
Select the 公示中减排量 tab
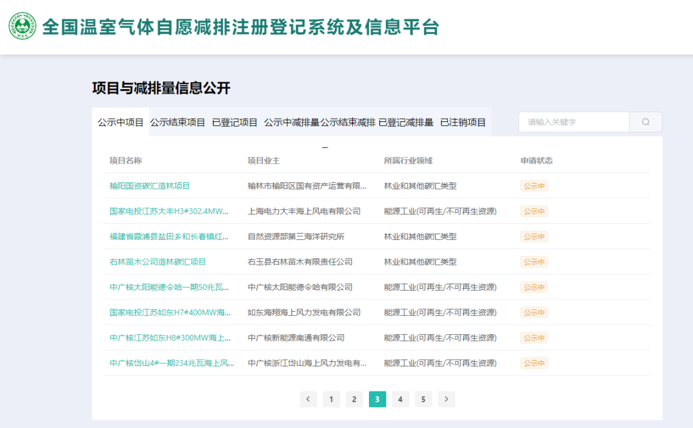(291, 123)
